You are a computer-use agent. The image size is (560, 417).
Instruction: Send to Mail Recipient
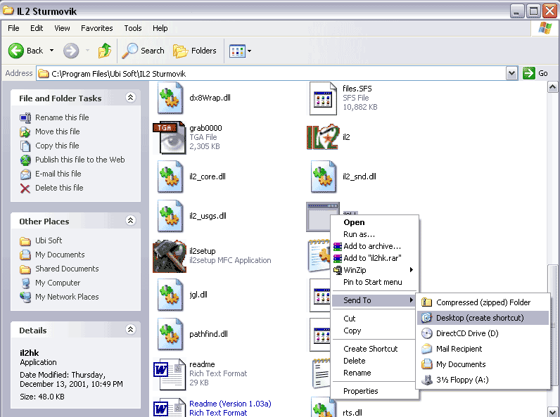pos(483,349)
